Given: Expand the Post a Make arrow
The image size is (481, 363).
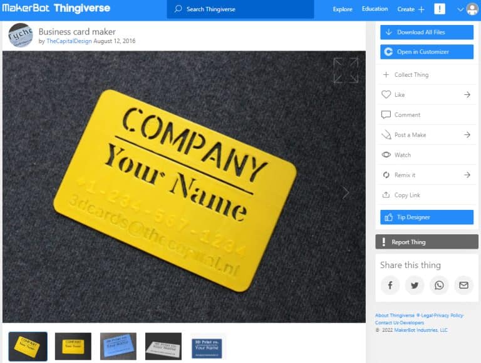Looking at the screenshot, I should pos(467,135).
